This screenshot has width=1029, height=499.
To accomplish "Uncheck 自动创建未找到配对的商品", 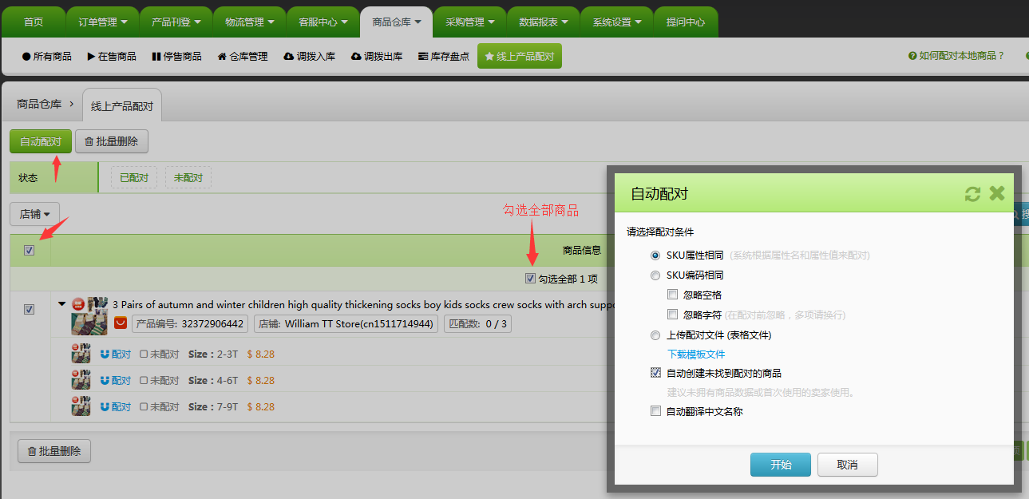I will click(x=655, y=373).
